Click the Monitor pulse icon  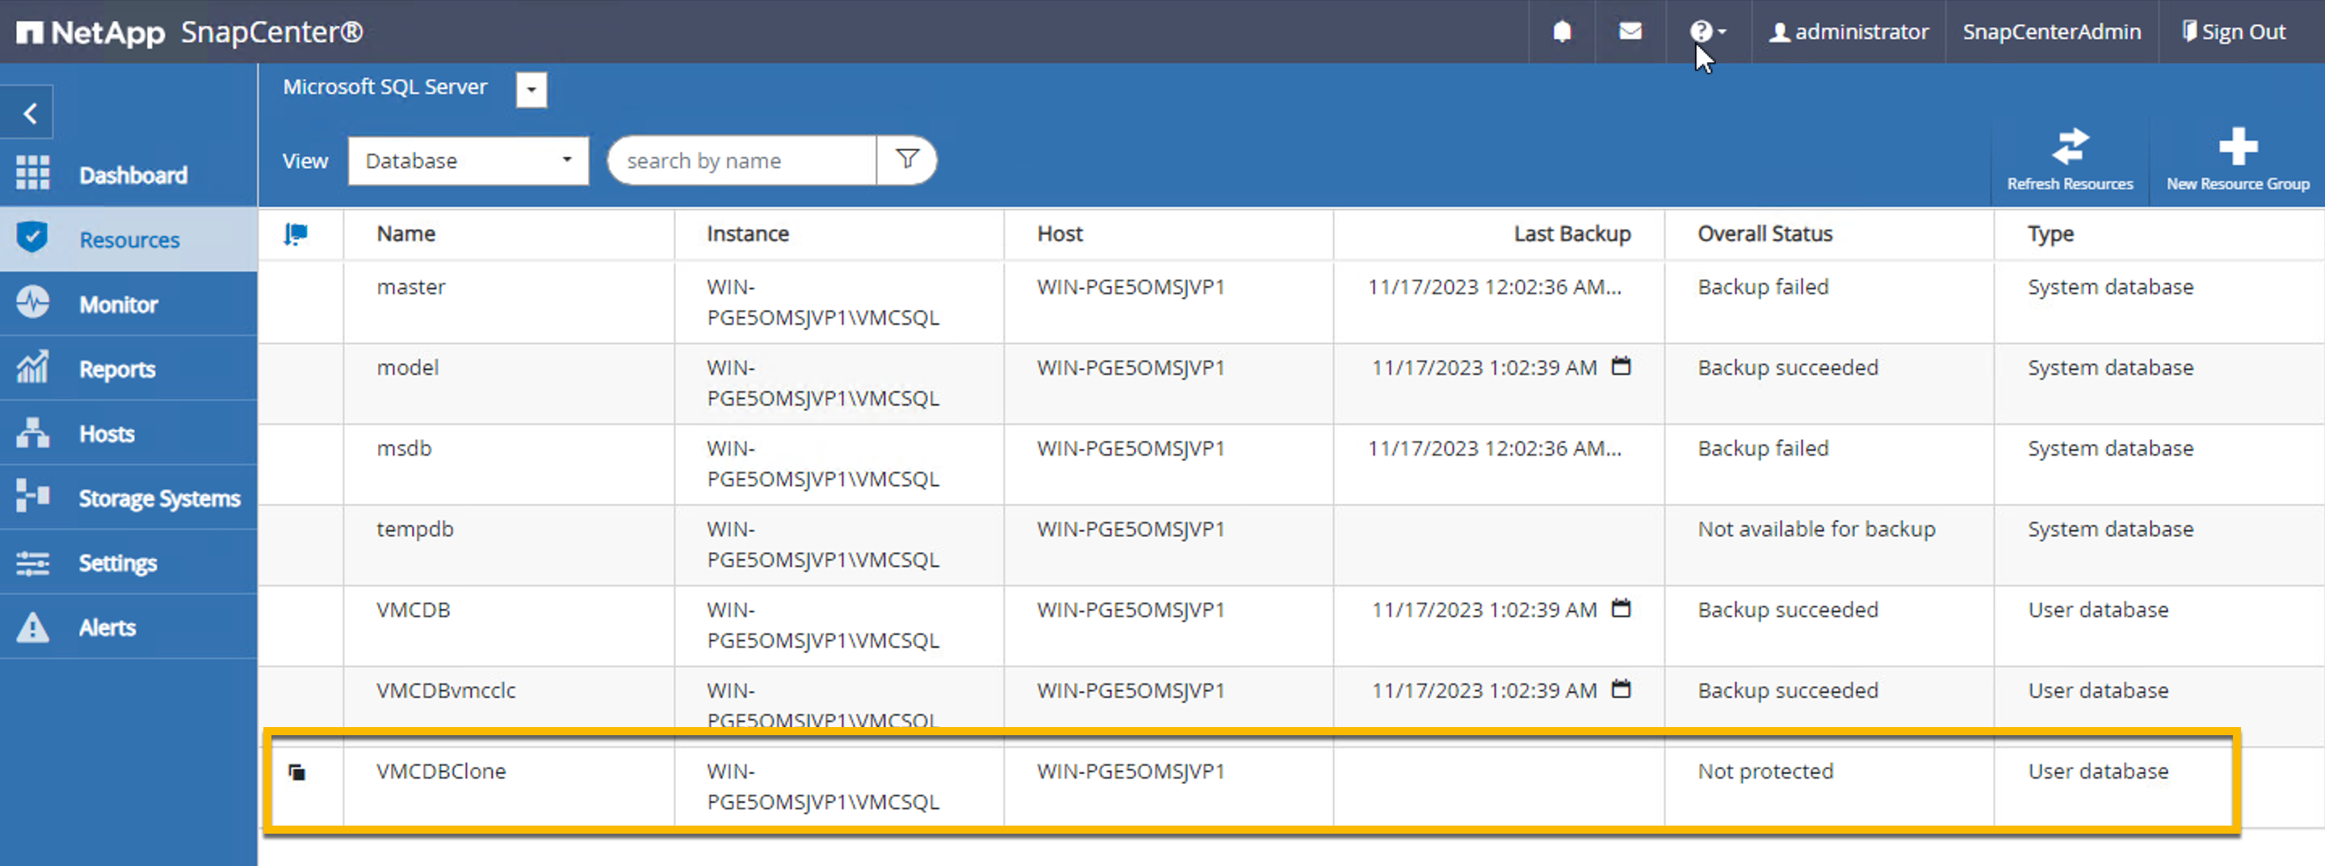(32, 302)
